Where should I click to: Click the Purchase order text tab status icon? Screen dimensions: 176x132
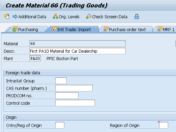click(105, 30)
